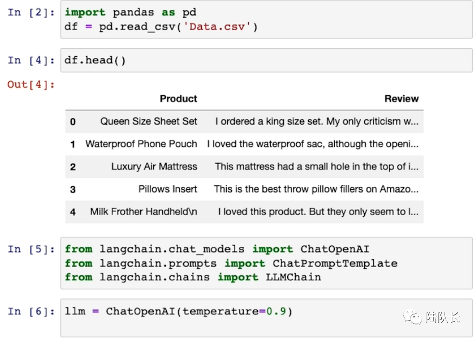The width and height of the screenshot is (475, 338).
Task: Click the 0.9 temperature value
Action: pyautogui.click(x=276, y=312)
